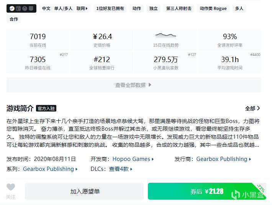Click the 1位好友已拥有 tag
Screen dimensions: 272x205
coord(110,8)
